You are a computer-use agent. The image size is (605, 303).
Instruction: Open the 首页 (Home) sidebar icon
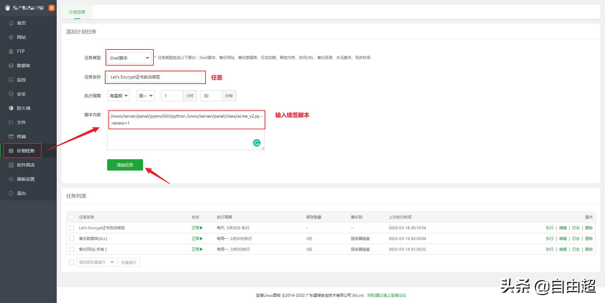pyautogui.click(x=21, y=23)
